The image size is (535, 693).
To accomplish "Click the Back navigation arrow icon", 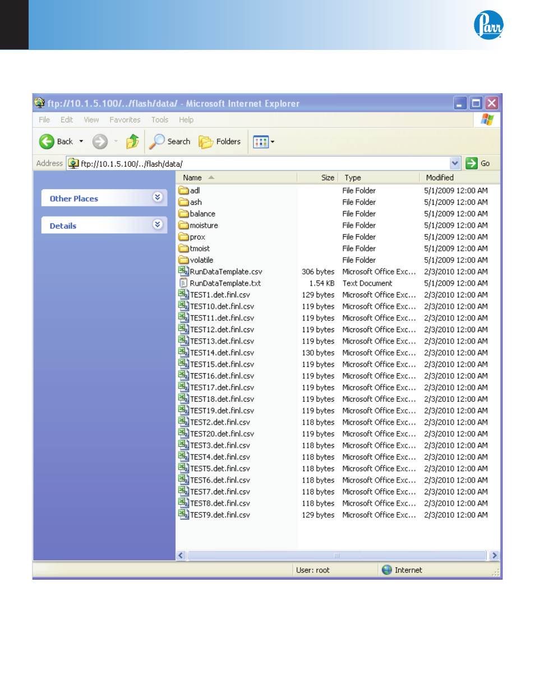I will coord(47,141).
